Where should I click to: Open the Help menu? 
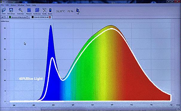pos(34,5)
